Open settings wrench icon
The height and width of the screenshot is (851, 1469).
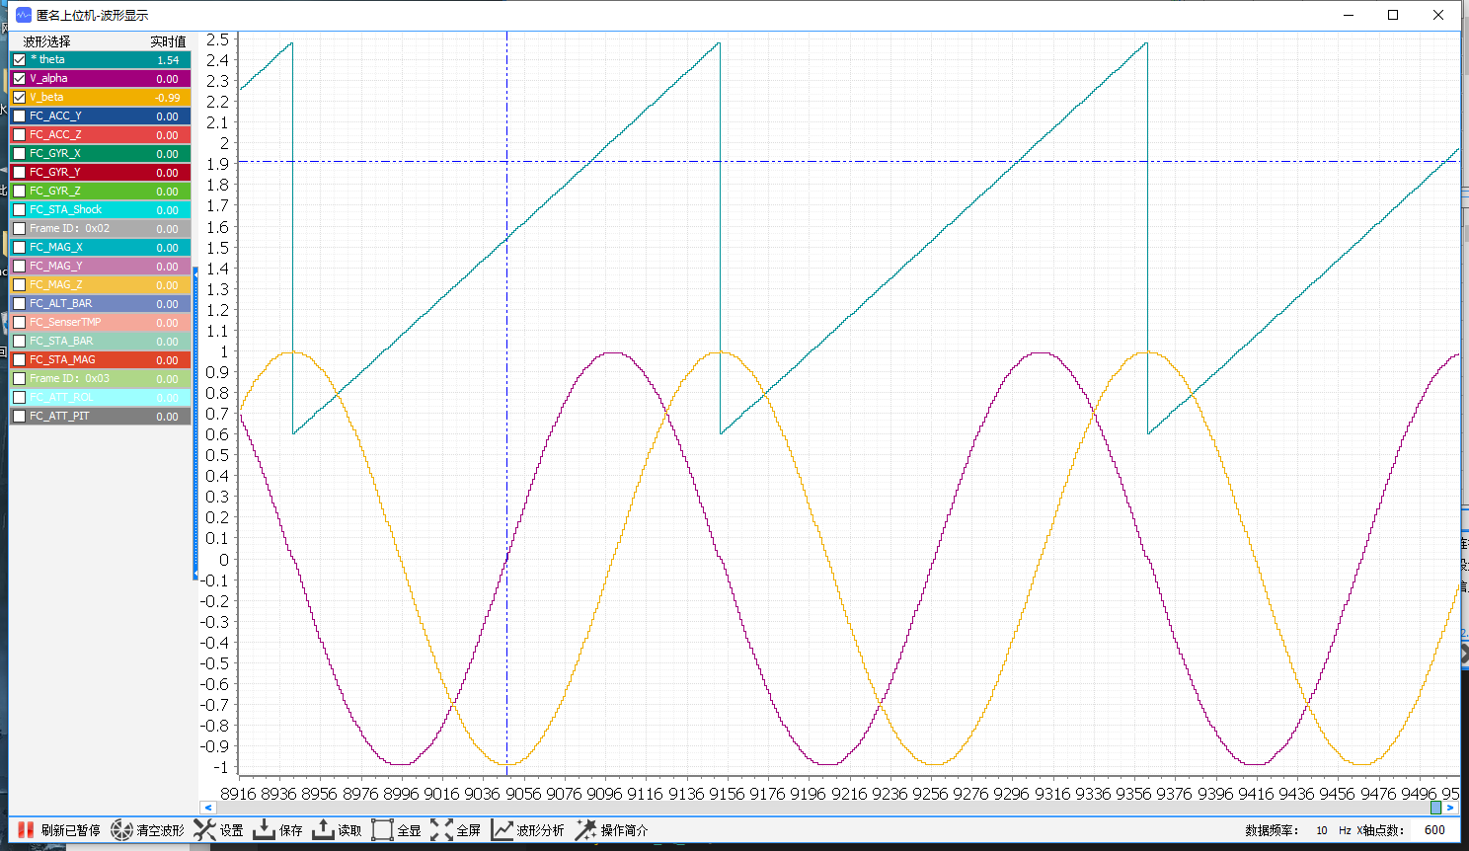click(x=204, y=830)
